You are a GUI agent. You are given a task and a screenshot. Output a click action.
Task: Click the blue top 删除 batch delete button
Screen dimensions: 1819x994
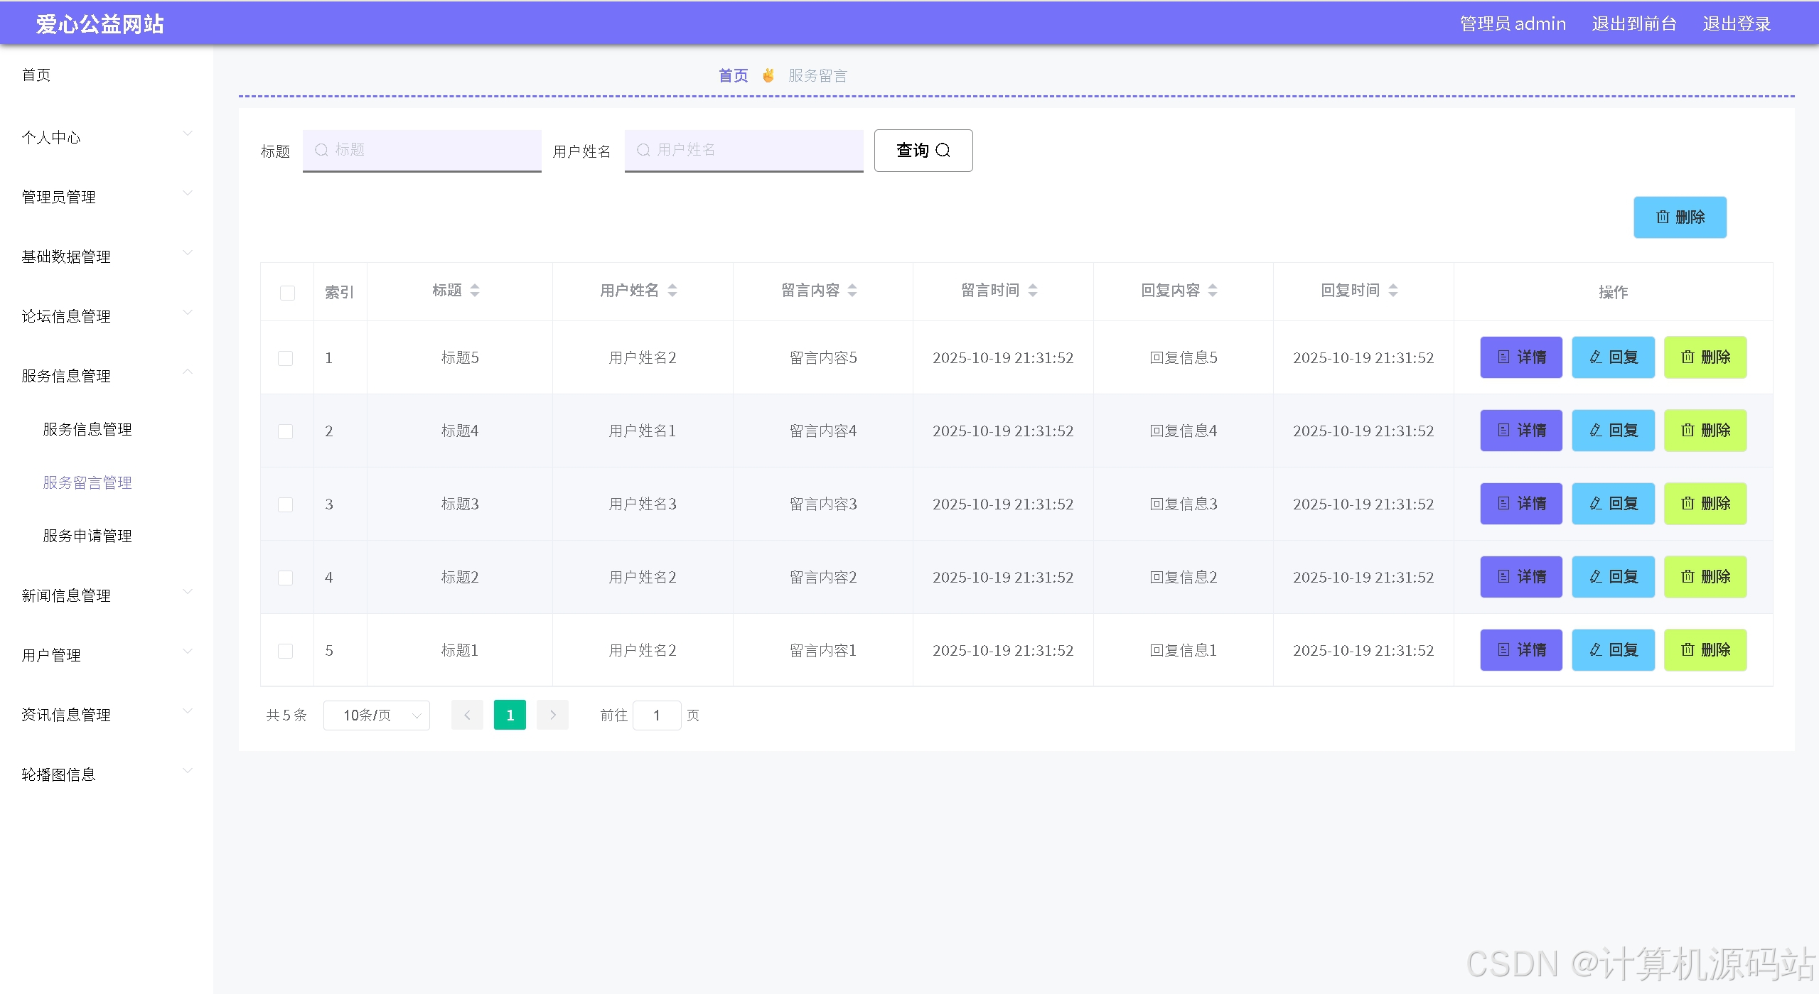1679,217
